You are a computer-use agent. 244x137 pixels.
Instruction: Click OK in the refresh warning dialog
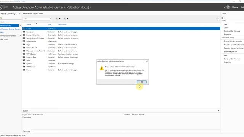(141, 82)
